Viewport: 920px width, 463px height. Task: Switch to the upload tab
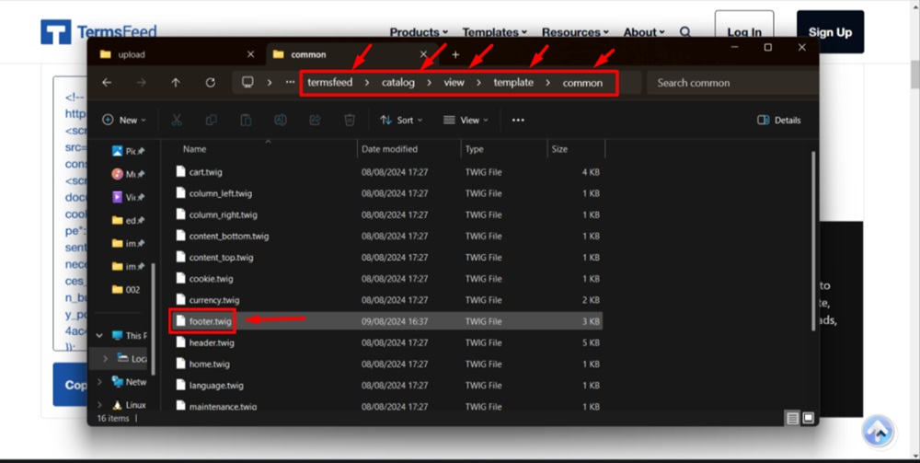(132, 54)
